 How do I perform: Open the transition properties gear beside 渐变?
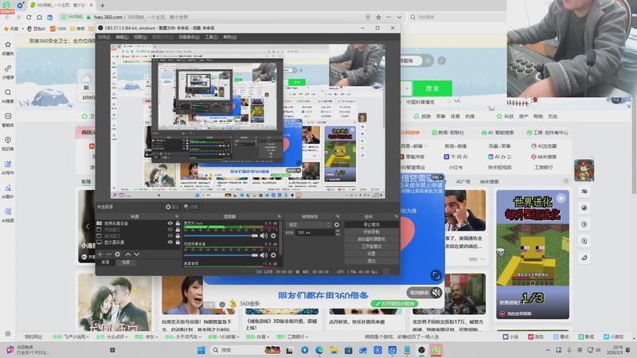[x=337, y=224]
